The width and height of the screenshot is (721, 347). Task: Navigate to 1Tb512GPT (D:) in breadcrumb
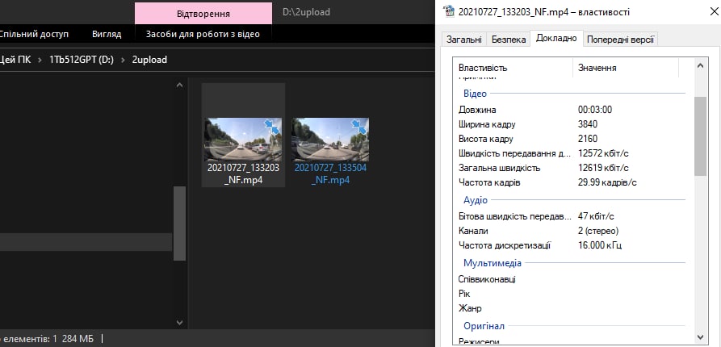tap(82, 60)
